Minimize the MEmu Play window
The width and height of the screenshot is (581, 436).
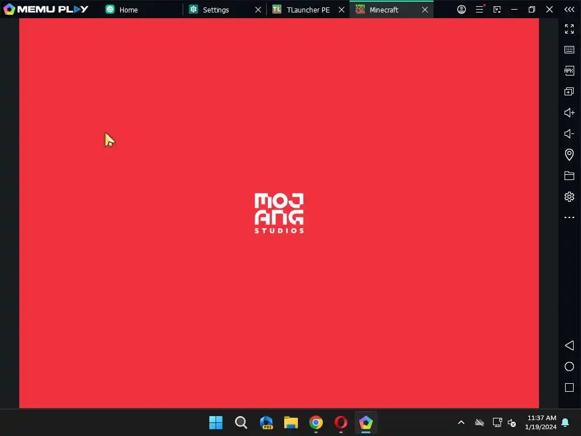click(514, 9)
